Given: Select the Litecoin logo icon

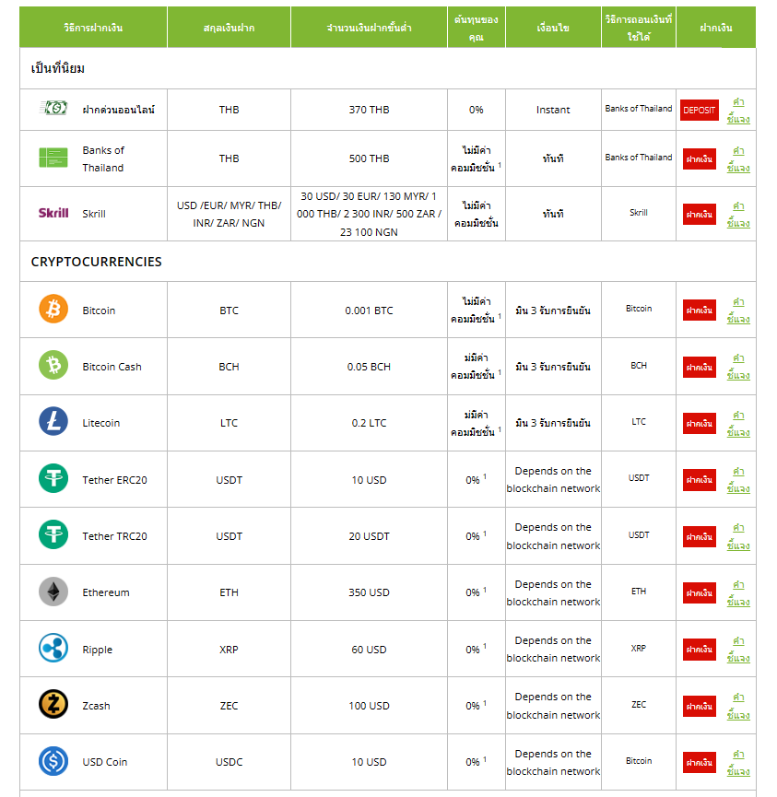Looking at the screenshot, I should tap(53, 422).
